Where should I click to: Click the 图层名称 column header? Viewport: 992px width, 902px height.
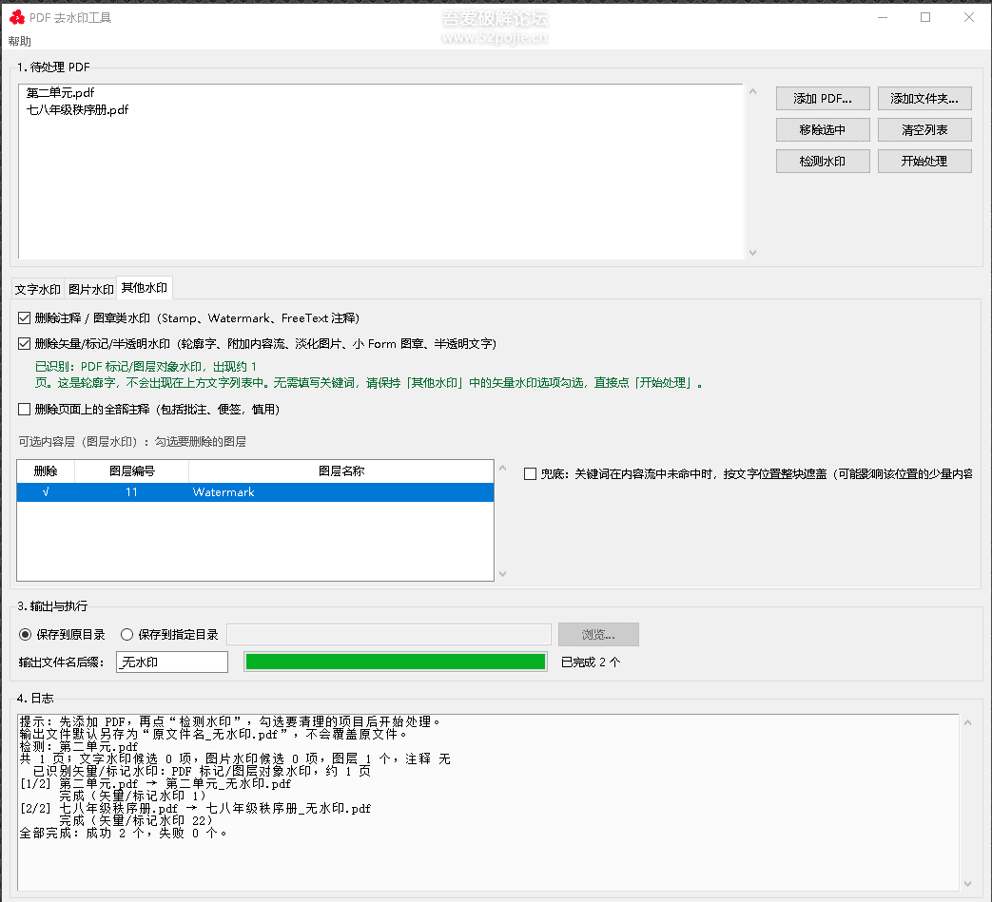(341, 470)
